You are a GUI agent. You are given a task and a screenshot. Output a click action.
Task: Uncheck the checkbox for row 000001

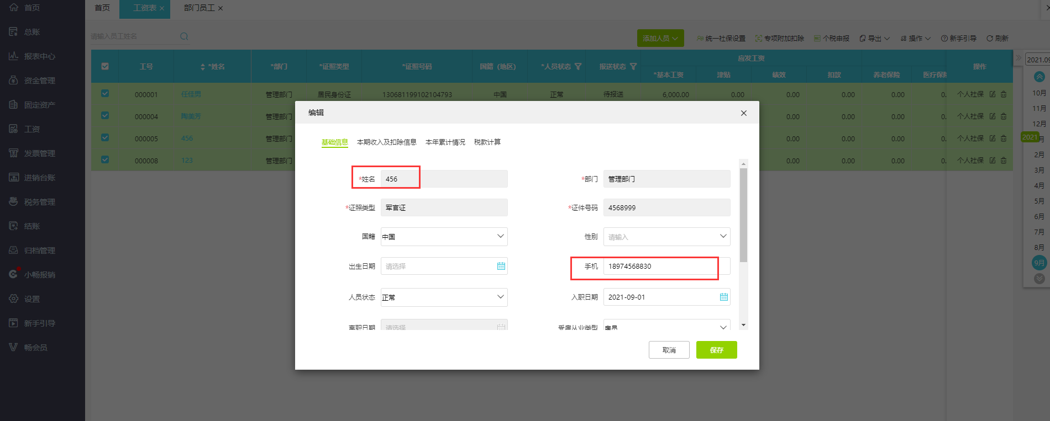105,94
